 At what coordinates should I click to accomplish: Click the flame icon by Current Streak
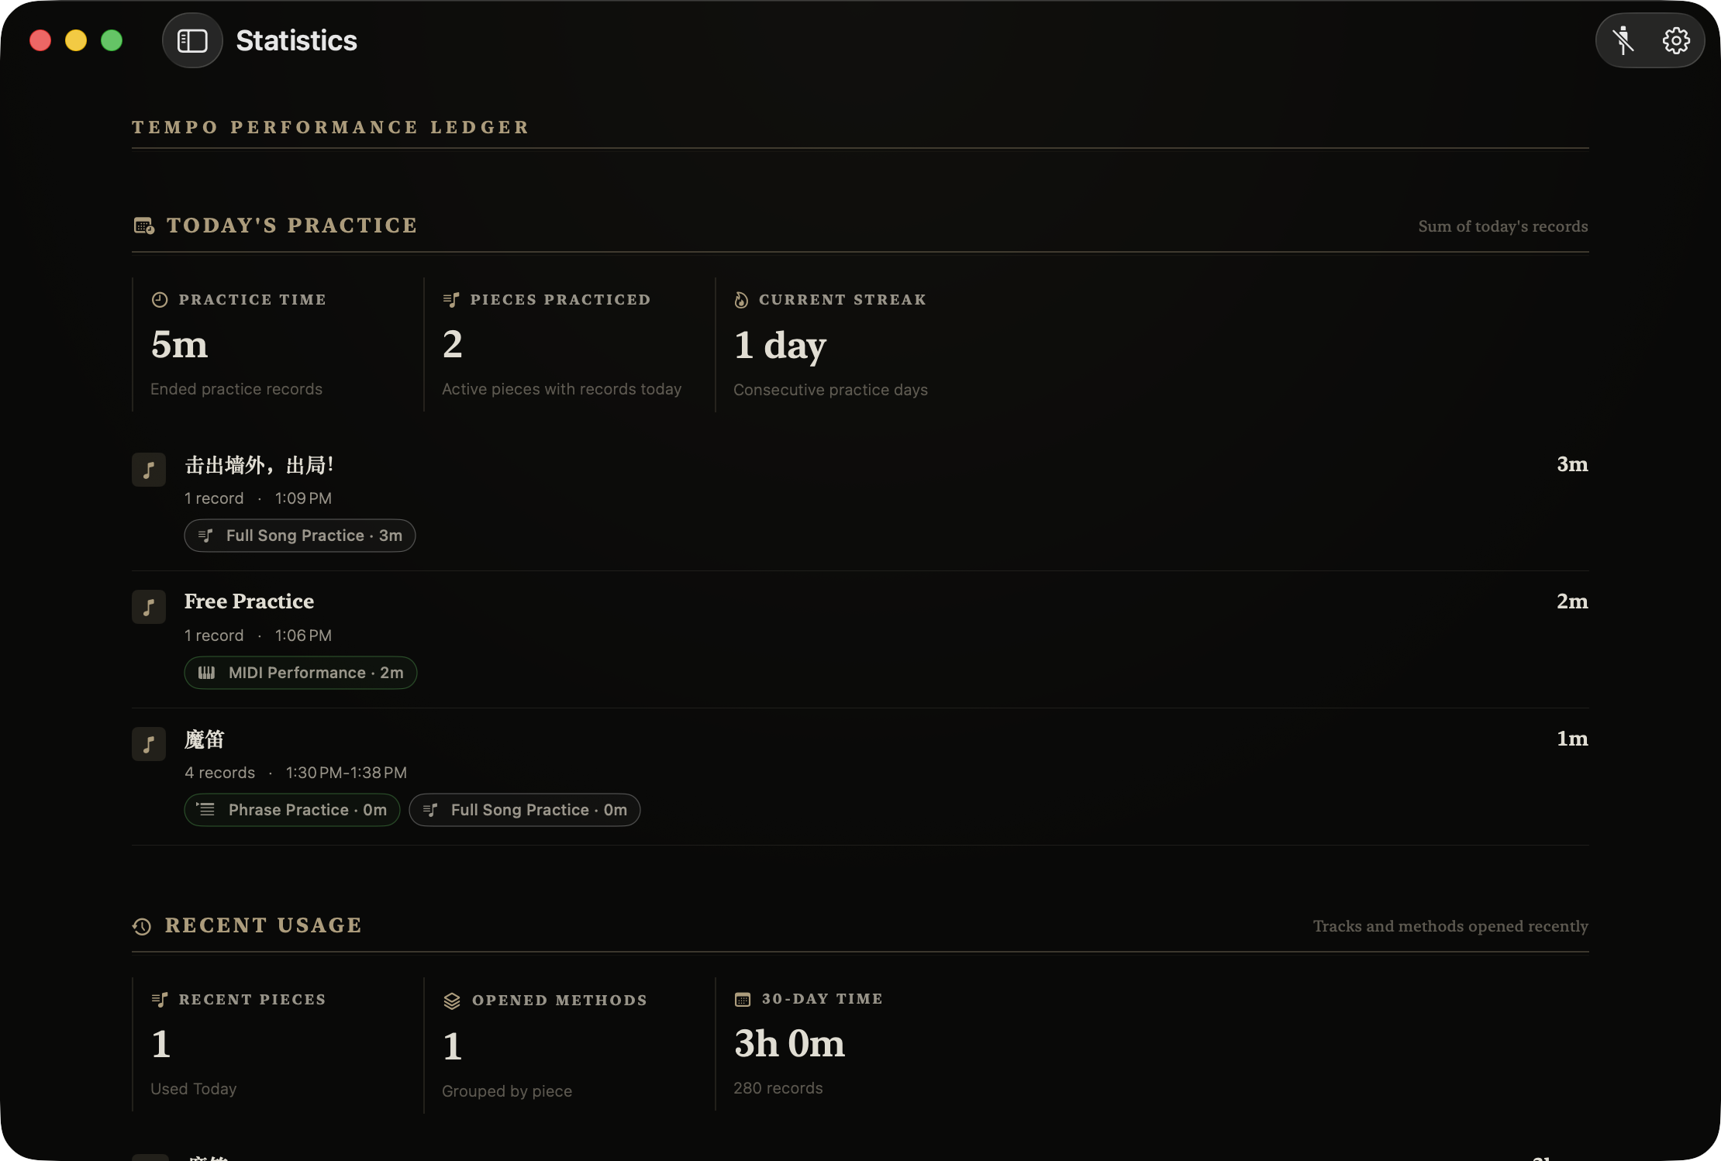coord(741,300)
